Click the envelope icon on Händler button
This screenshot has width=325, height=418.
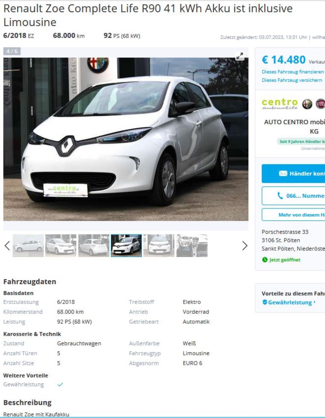pyautogui.click(x=283, y=174)
